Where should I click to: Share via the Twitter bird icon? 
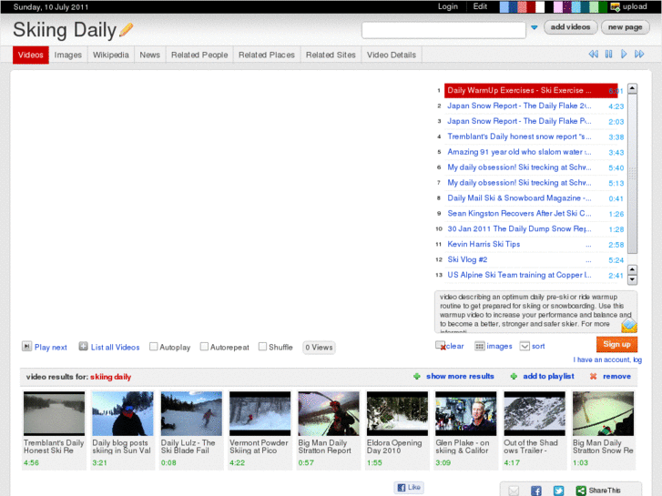558,491
